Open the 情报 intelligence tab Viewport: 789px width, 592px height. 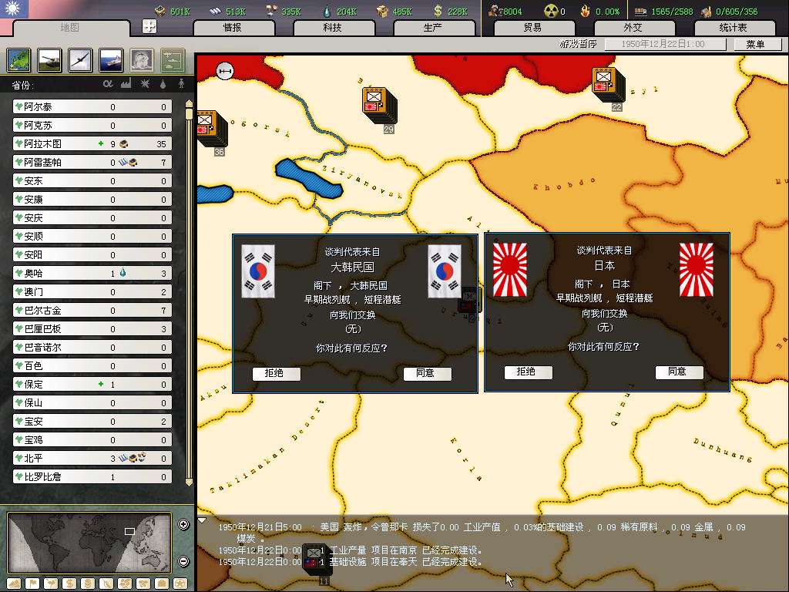233,28
